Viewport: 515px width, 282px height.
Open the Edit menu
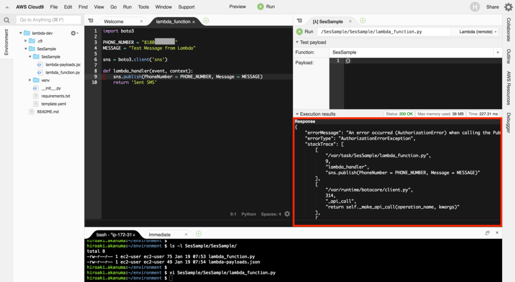tap(68, 7)
